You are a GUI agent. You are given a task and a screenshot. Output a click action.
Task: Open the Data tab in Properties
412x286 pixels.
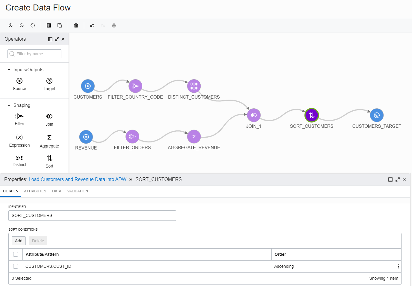pyautogui.click(x=57, y=191)
